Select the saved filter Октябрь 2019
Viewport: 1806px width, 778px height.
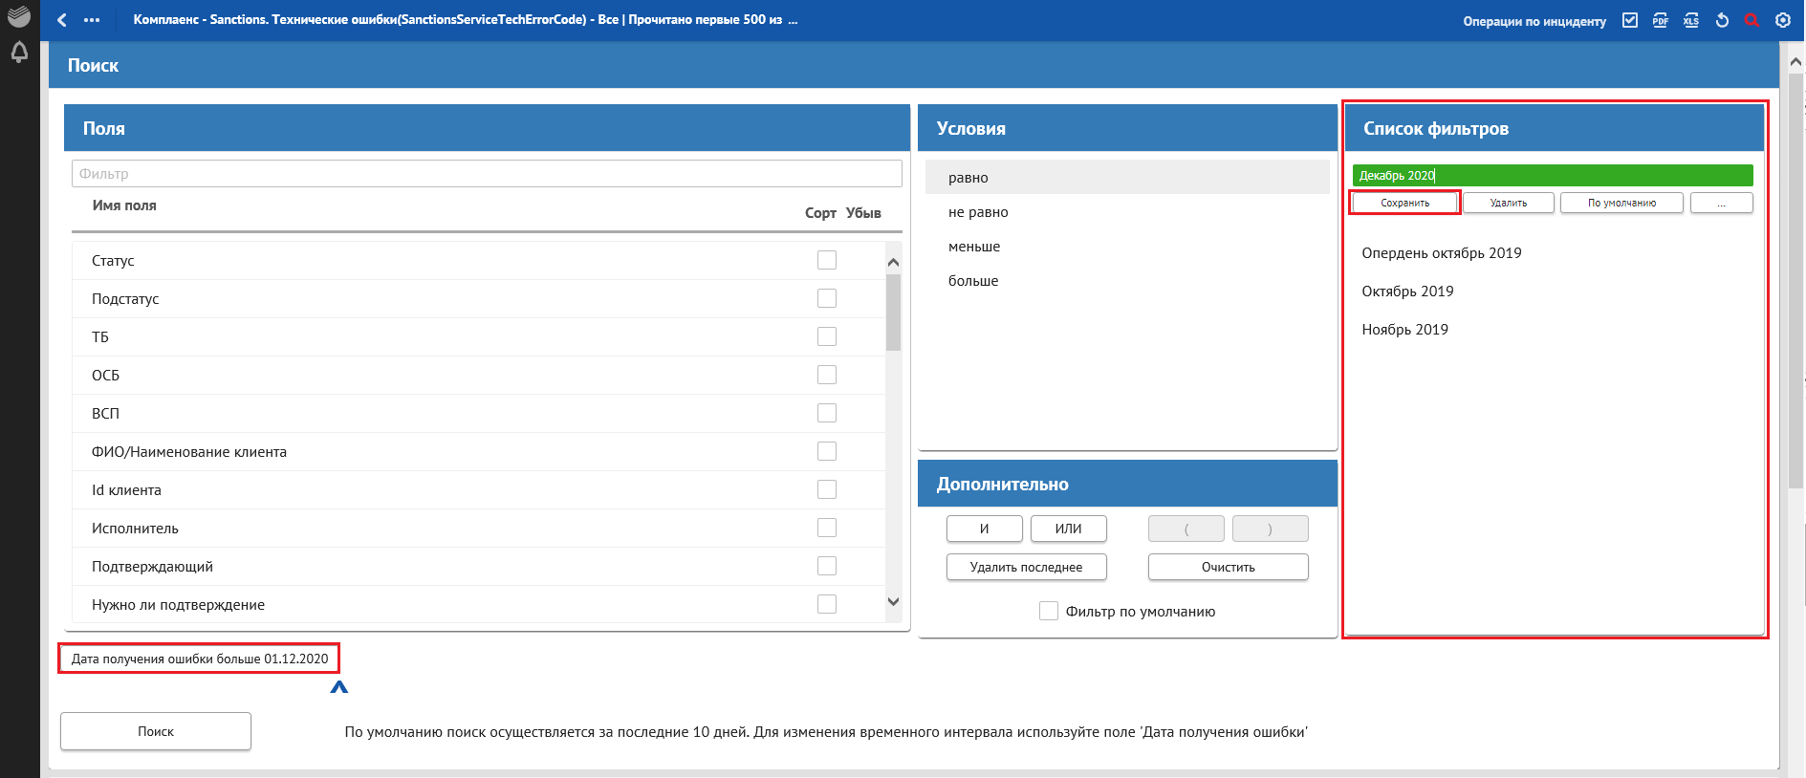click(x=1407, y=292)
